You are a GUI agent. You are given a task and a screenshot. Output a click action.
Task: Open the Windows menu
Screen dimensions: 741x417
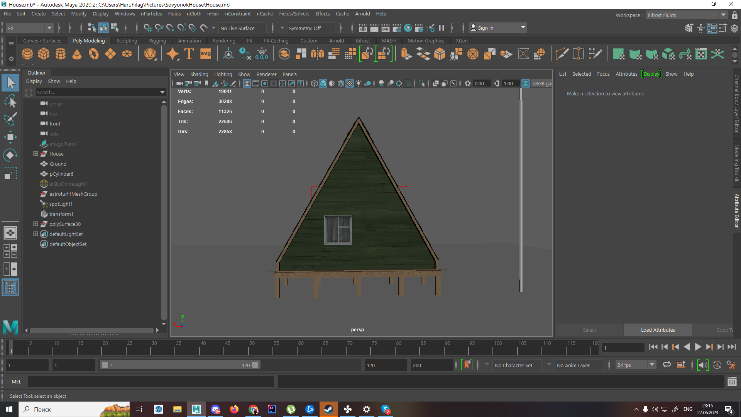pos(125,14)
